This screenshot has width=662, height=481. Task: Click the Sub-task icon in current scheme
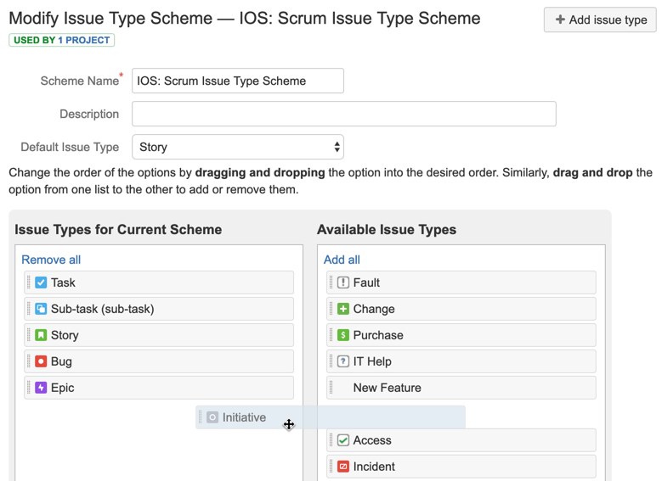41,309
